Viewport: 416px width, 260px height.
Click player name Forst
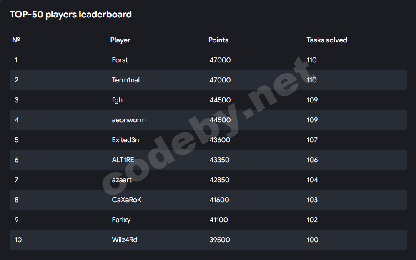tap(120, 60)
